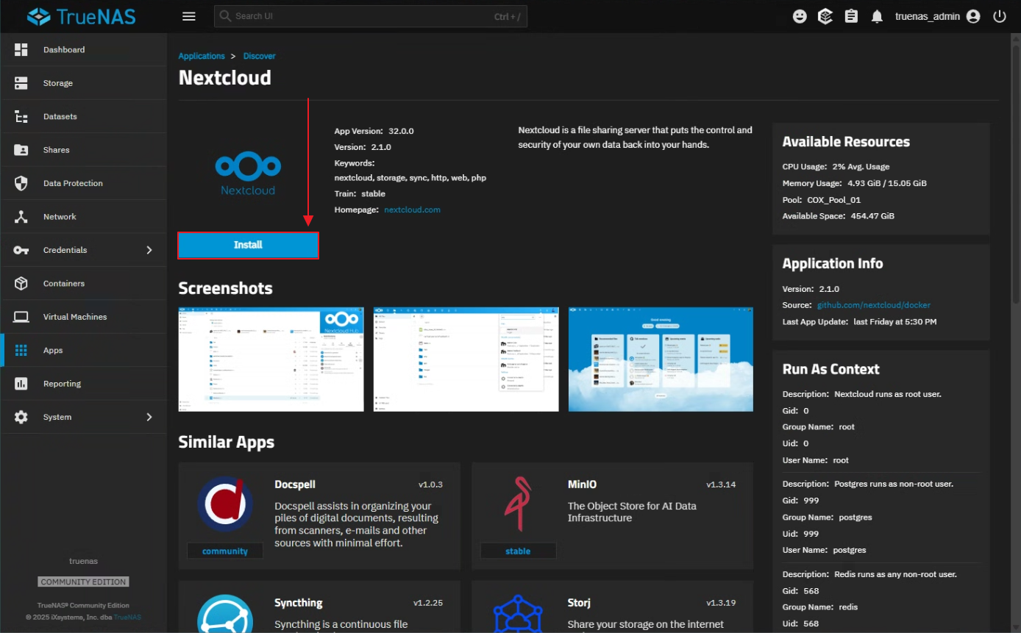The width and height of the screenshot is (1021, 633).
Task: Open the power menu icon
Action: (x=1000, y=16)
